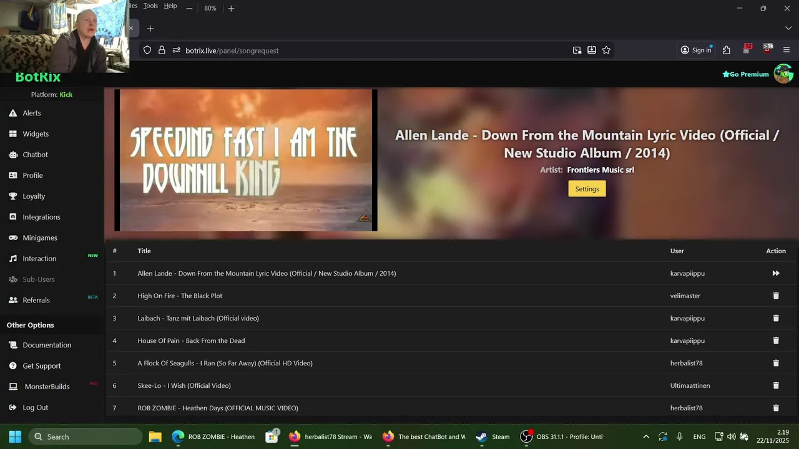799x449 pixels.
Task: Show hidden system tray icons chevron
Action: coord(645,437)
